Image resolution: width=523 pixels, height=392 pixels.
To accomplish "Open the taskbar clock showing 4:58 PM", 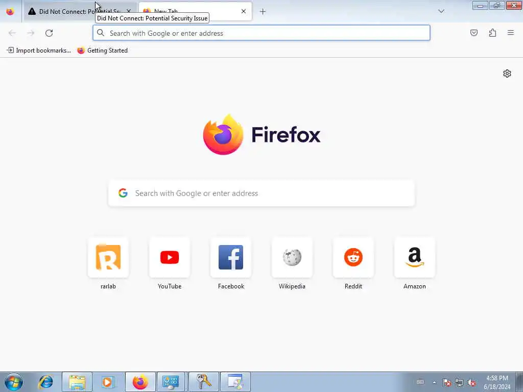I will click(497, 382).
